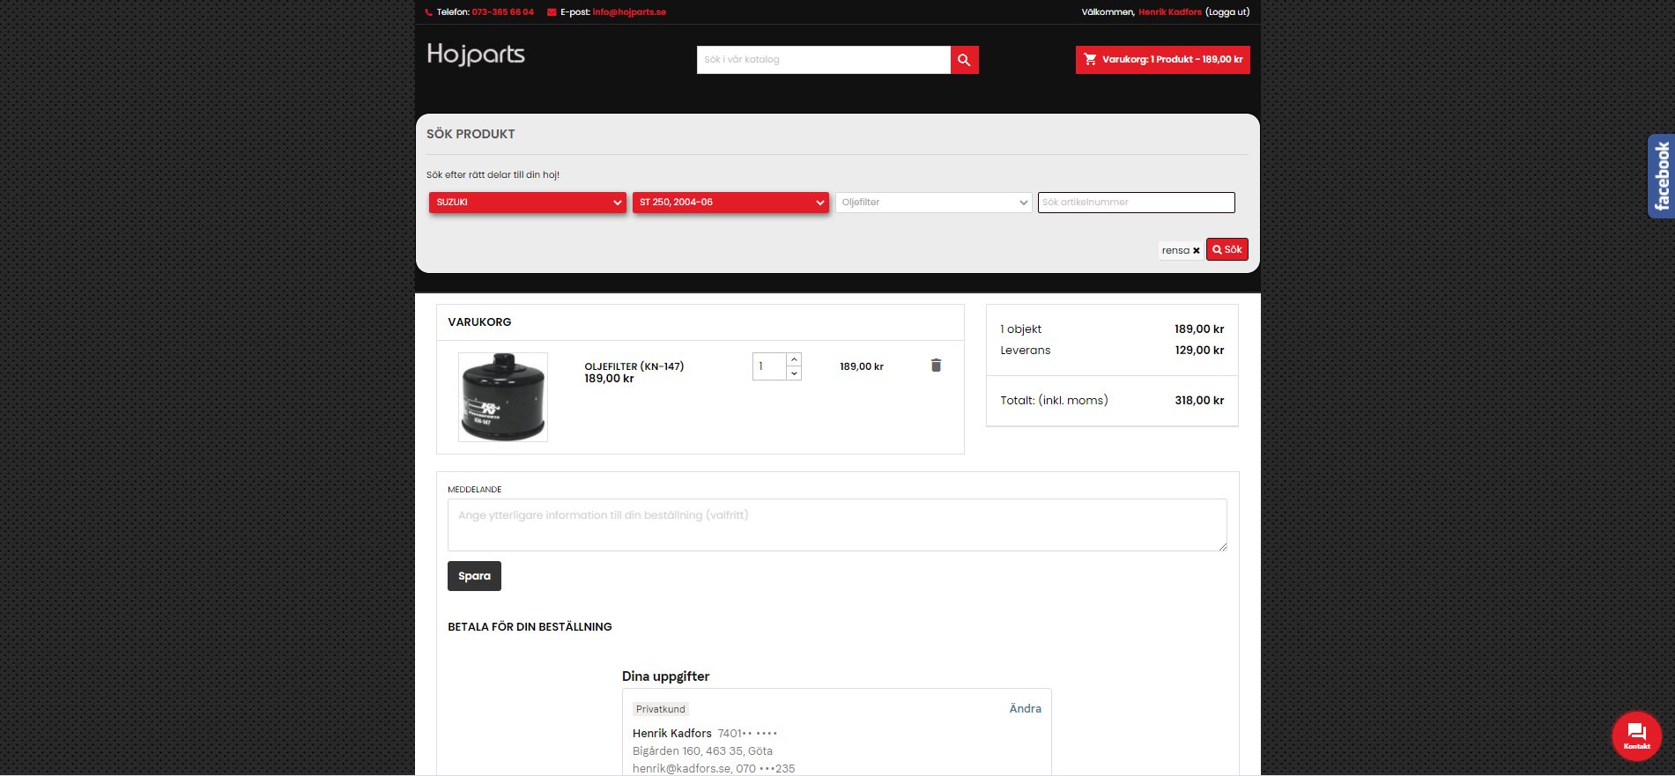Viewport: 1675px width, 776px height.
Task: Click the '1 objekt' summary label
Action: pyautogui.click(x=1020, y=329)
